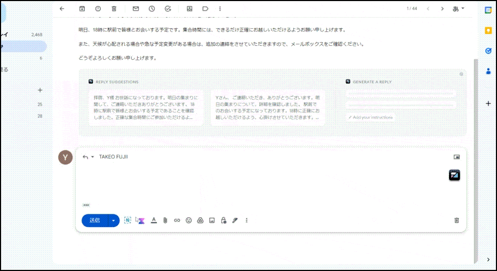The image size is (497, 271).
Task: Collapse the side panel with bottom chevron
Action: click(x=488, y=260)
